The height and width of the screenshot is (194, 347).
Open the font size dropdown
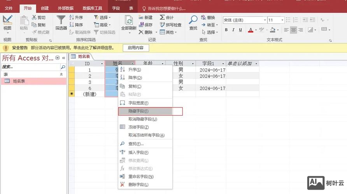point(282,20)
